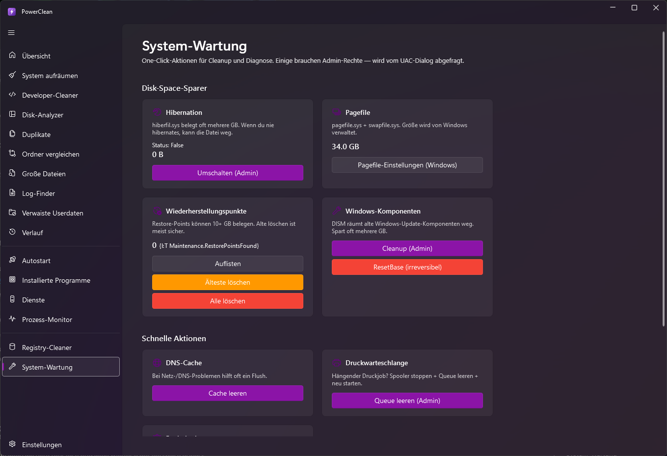This screenshot has height=456, width=667.
Task: Click the Dienste icon
Action: [x=12, y=299]
